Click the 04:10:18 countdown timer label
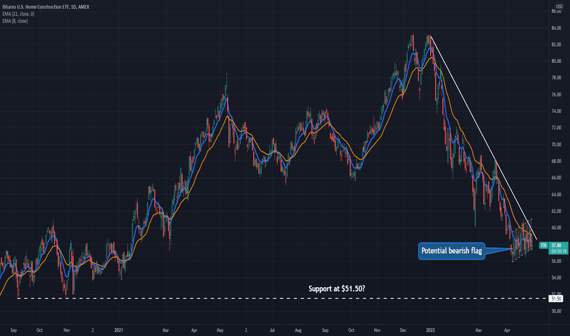Image resolution: width=570 pixels, height=336 pixels. pyautogui.click(x=558, y=251)
